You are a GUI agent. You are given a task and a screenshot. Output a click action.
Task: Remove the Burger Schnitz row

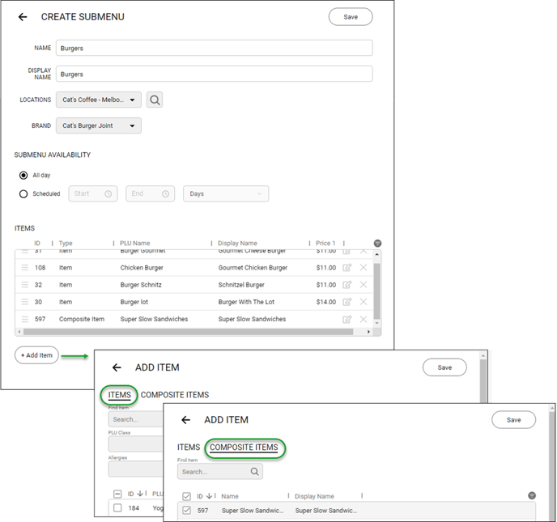(364, 284)
